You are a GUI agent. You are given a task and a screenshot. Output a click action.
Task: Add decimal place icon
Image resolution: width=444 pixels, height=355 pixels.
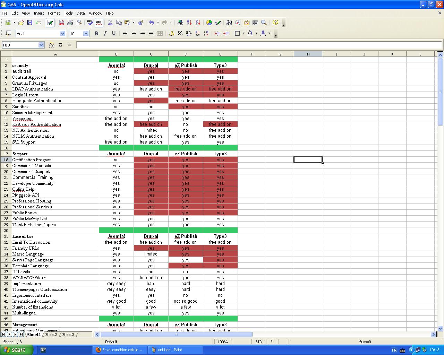tap(197, 33)
